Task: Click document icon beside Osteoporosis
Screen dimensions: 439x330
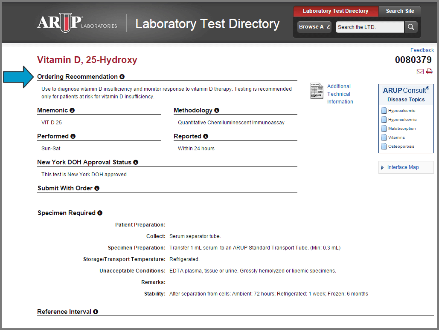Action: point(384,146)
